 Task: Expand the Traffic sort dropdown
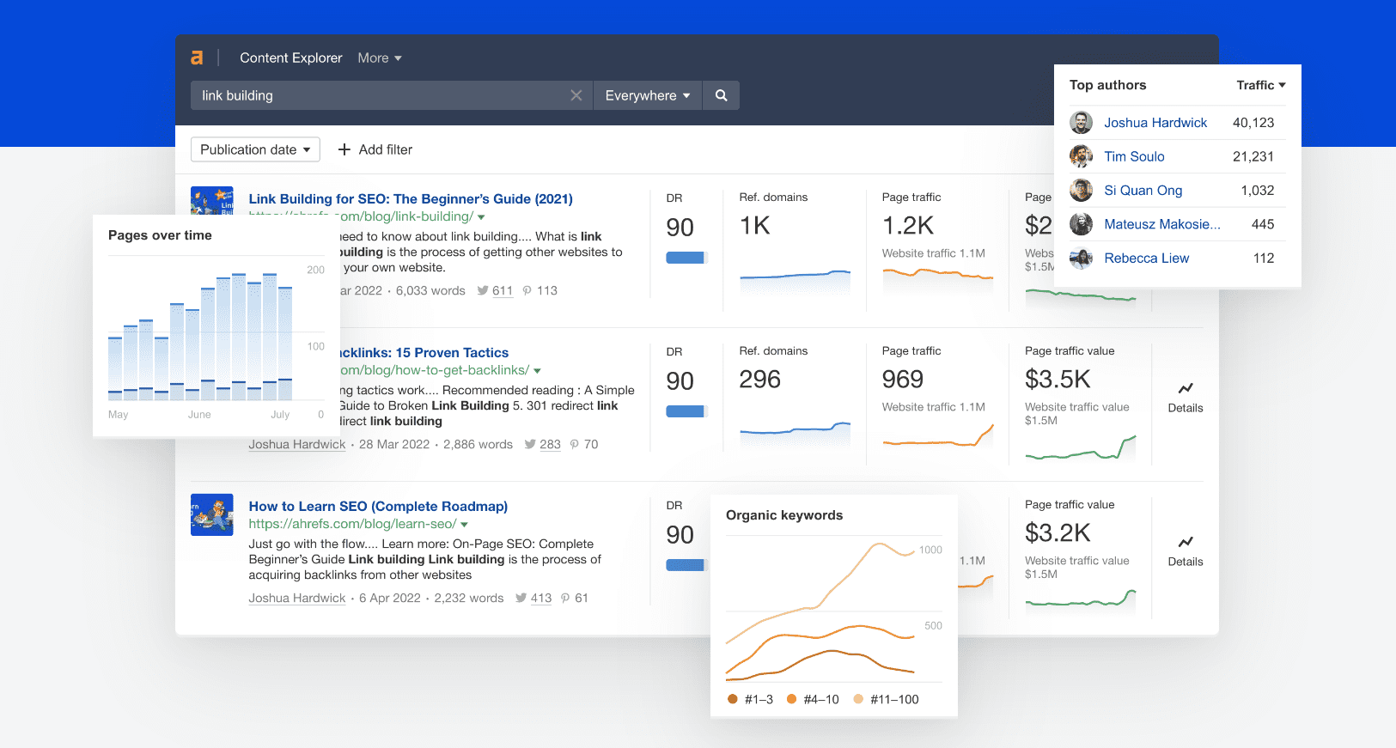point(1260,85)
